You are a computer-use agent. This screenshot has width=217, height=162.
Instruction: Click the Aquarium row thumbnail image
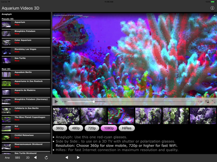[6, 25]
